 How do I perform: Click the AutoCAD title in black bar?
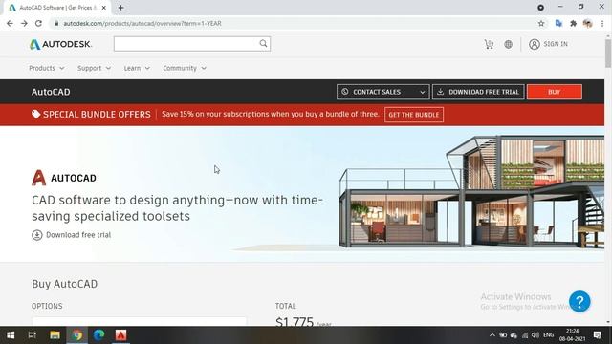[51, 92]
